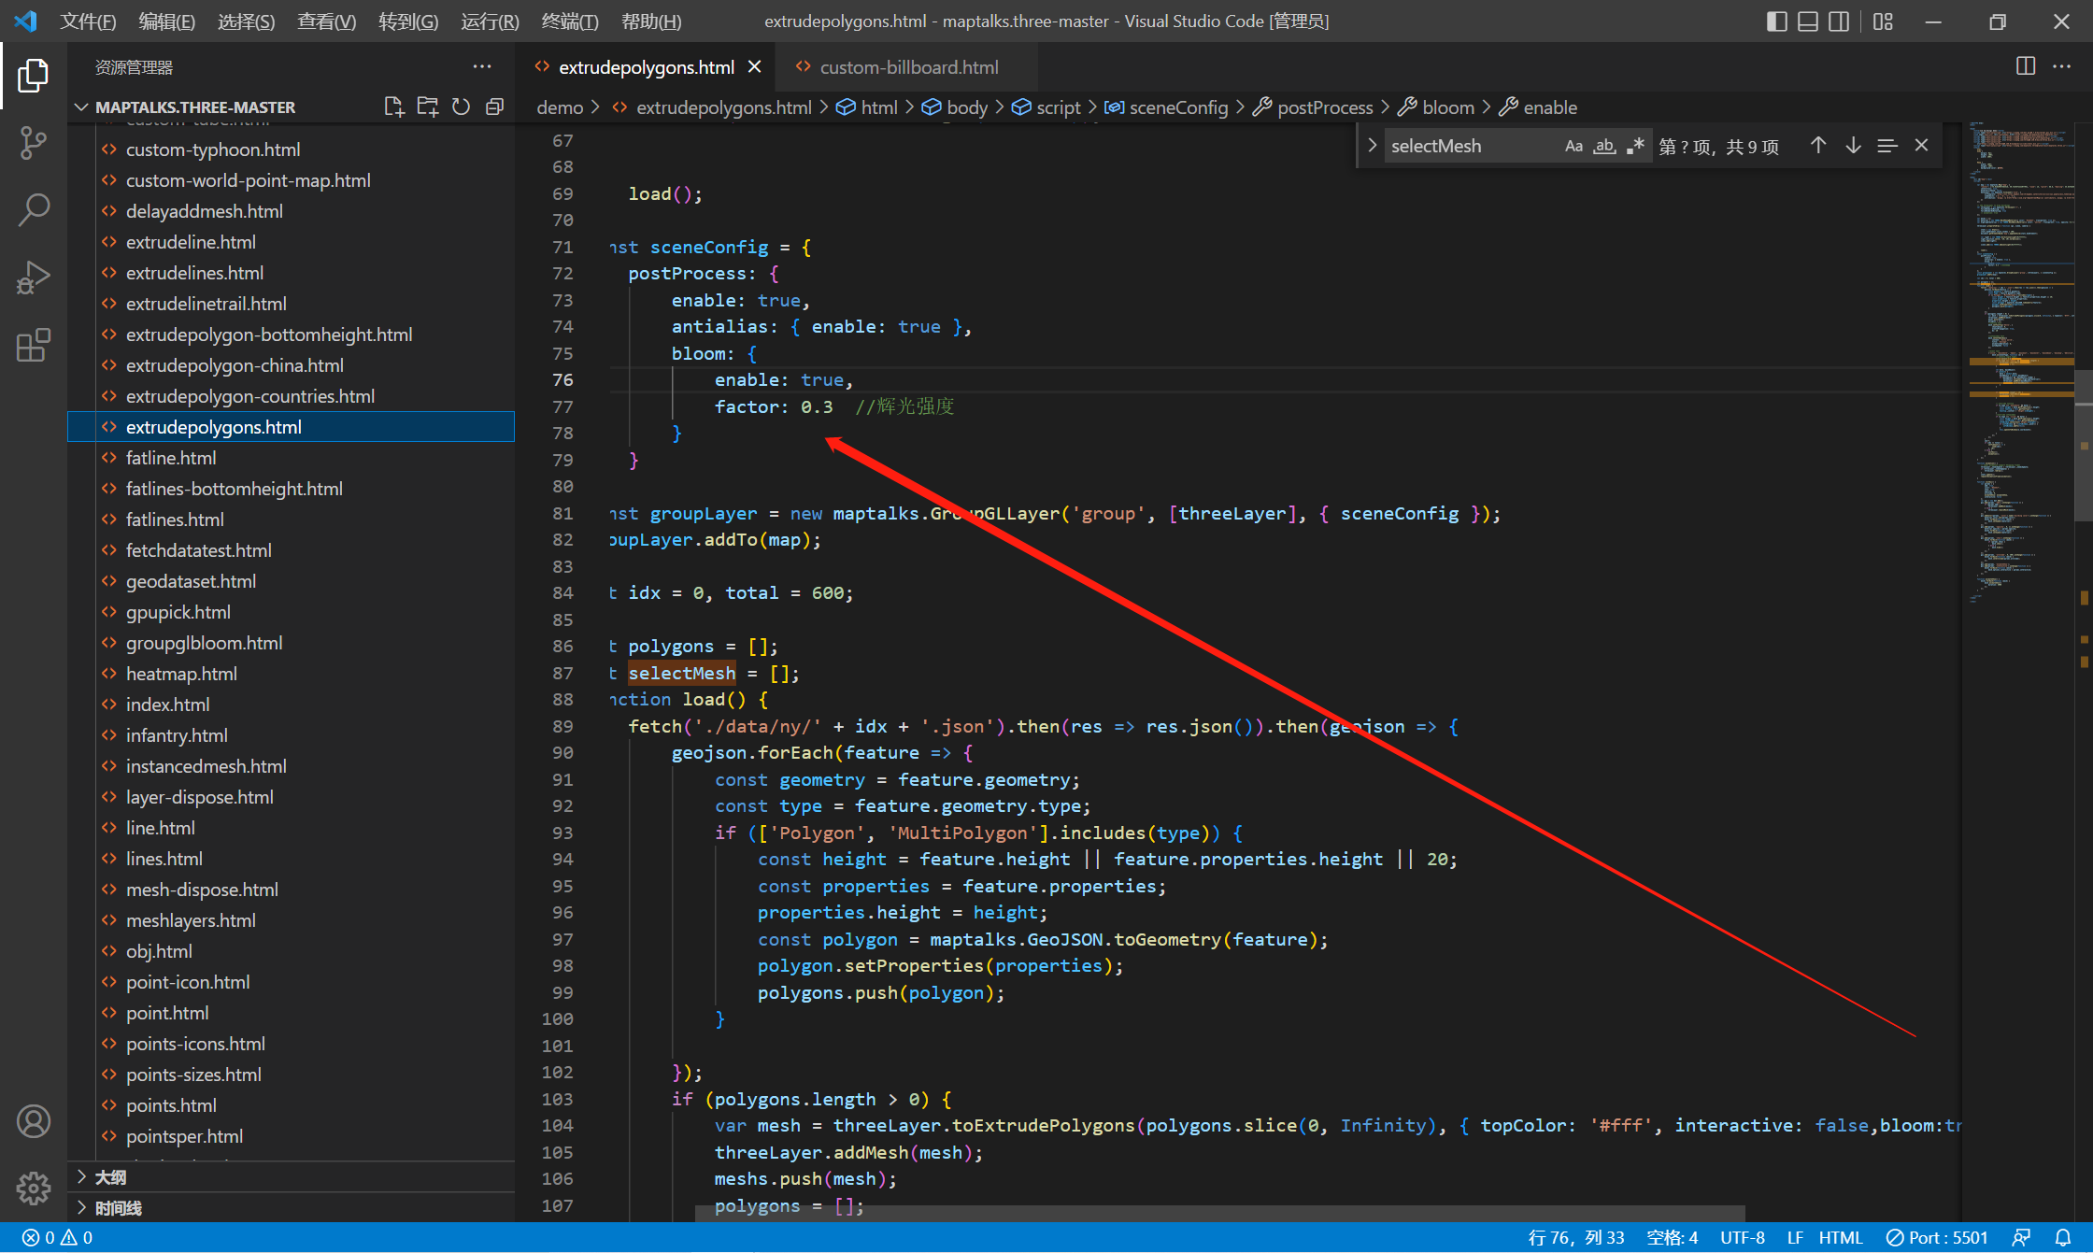Expand the 大纲 outline section
The height and width of the screenshot is (1253, 2093).
pos(111,1177)
